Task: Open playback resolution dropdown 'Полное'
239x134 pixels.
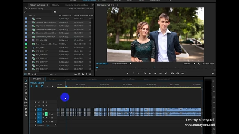Action: pos(189,64)
